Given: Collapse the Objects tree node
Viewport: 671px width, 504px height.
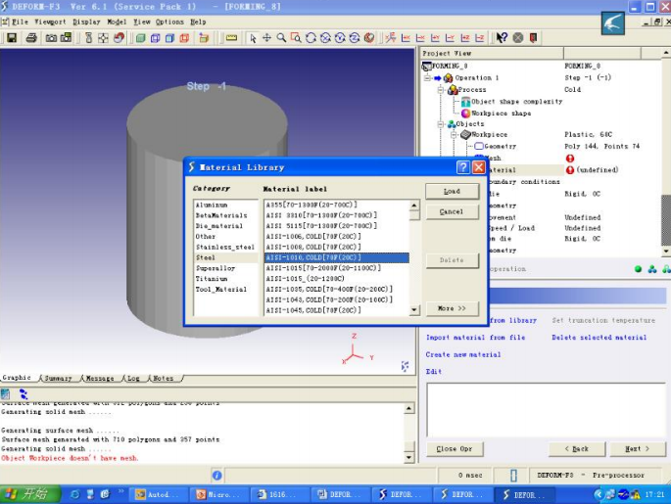Looking at the screenshot, I should click(x=441, y=124).
